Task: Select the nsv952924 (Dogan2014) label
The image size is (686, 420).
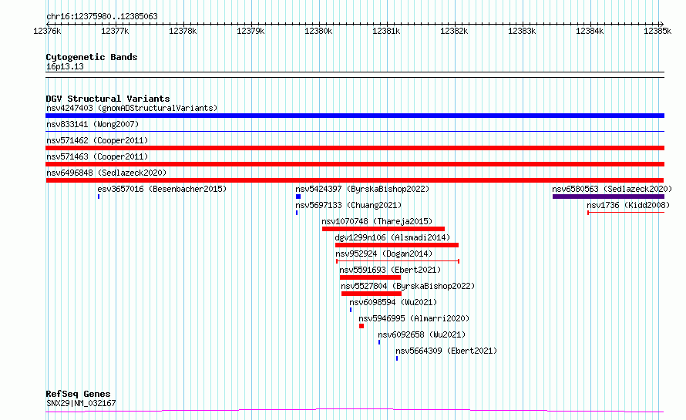Action: [x=384, y=254]
